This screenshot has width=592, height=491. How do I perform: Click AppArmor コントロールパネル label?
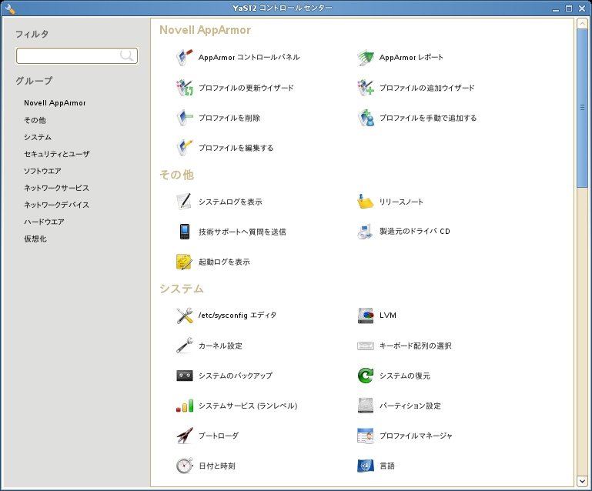pos(249,58)
